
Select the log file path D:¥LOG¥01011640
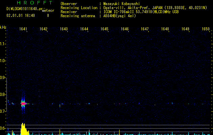23,9
